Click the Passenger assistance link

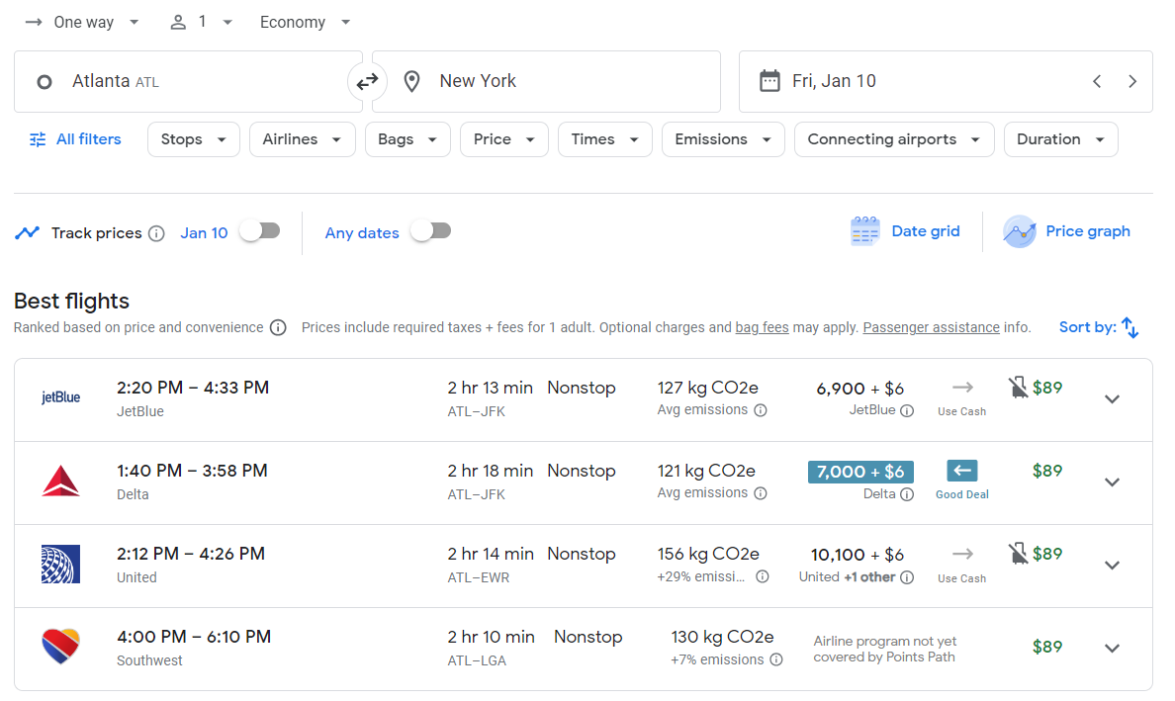pos(931,327)
